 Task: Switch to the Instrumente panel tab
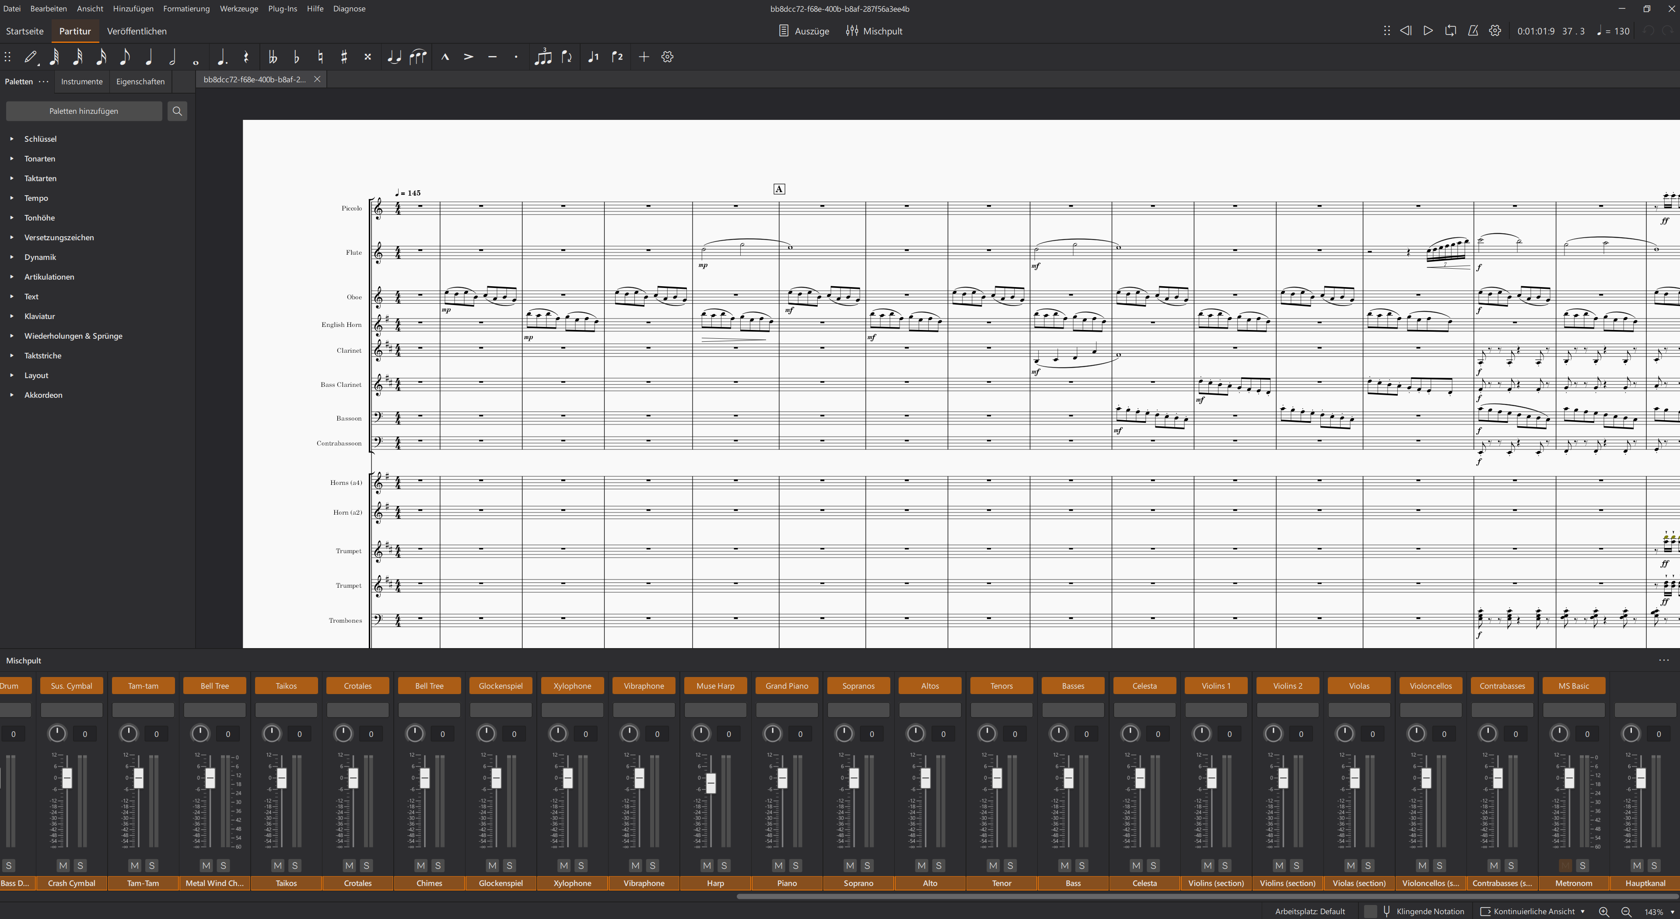[81, 81]
